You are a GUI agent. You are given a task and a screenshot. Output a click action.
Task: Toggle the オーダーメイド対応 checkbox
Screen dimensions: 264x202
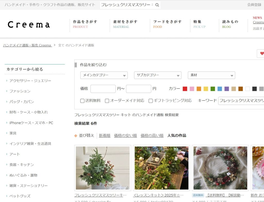(107, 101)
